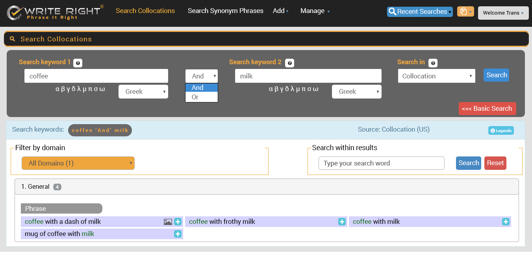Viewport: 532px width, 253px height.
Task: Open the orange clipboard icon dropdown
Action: (x=465, y=12)
